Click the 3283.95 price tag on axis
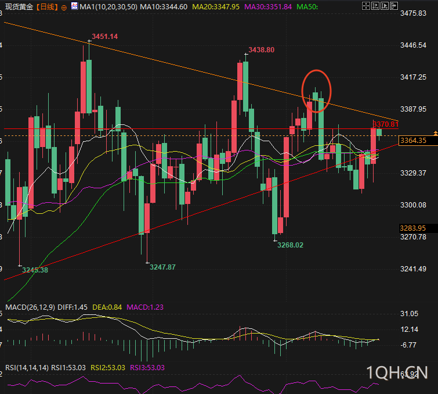Image resolution: width=438 pixels, height=394 pixels. (418, 228)
